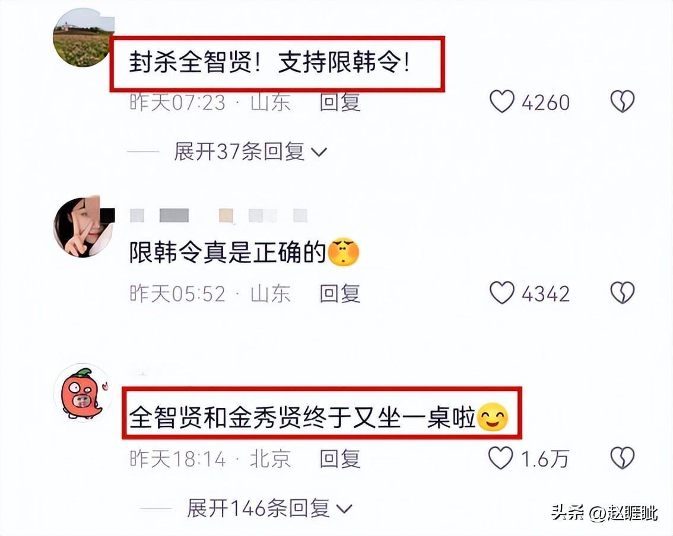Tap broken heart beside 1.6万 likes

(x=623, y=458)
